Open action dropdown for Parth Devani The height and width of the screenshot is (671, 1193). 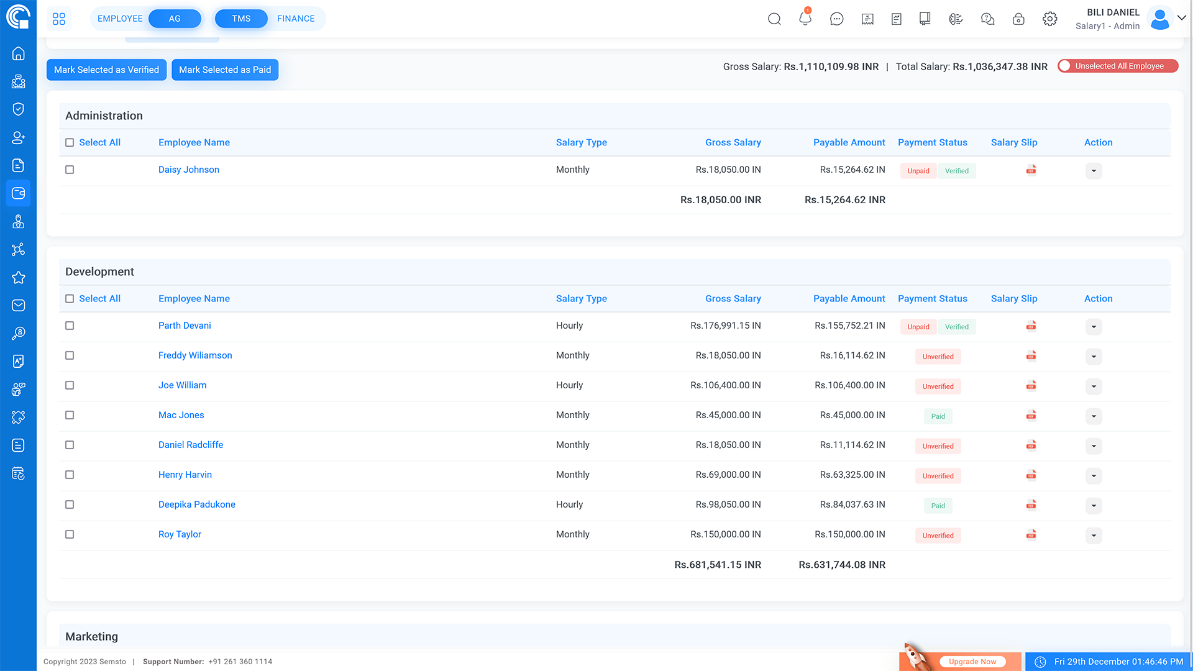point(1094,327)
